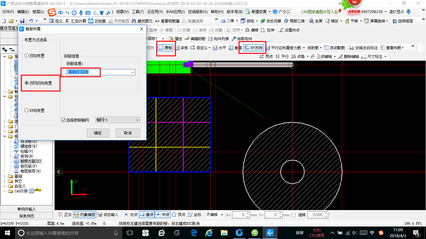Screen dimensions: 426x239
Task: Select XY向布置 radio option
Action: (x=34, y=110)
